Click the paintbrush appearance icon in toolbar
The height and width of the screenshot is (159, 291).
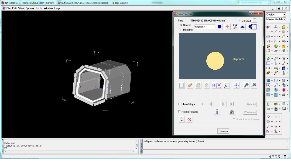283,63
